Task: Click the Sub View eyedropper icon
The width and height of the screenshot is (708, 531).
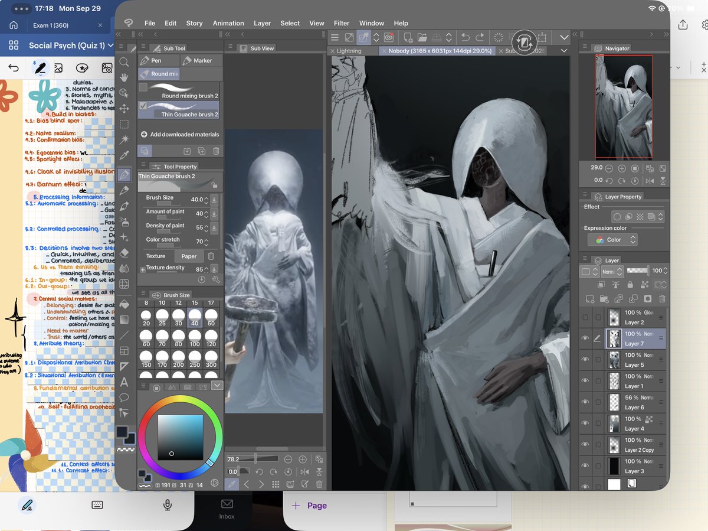Action: click(232, 484)
